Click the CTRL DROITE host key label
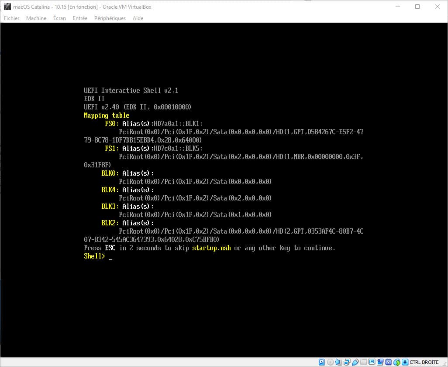Viewport: 448px width, 367px height. click(x=424, y=362)
